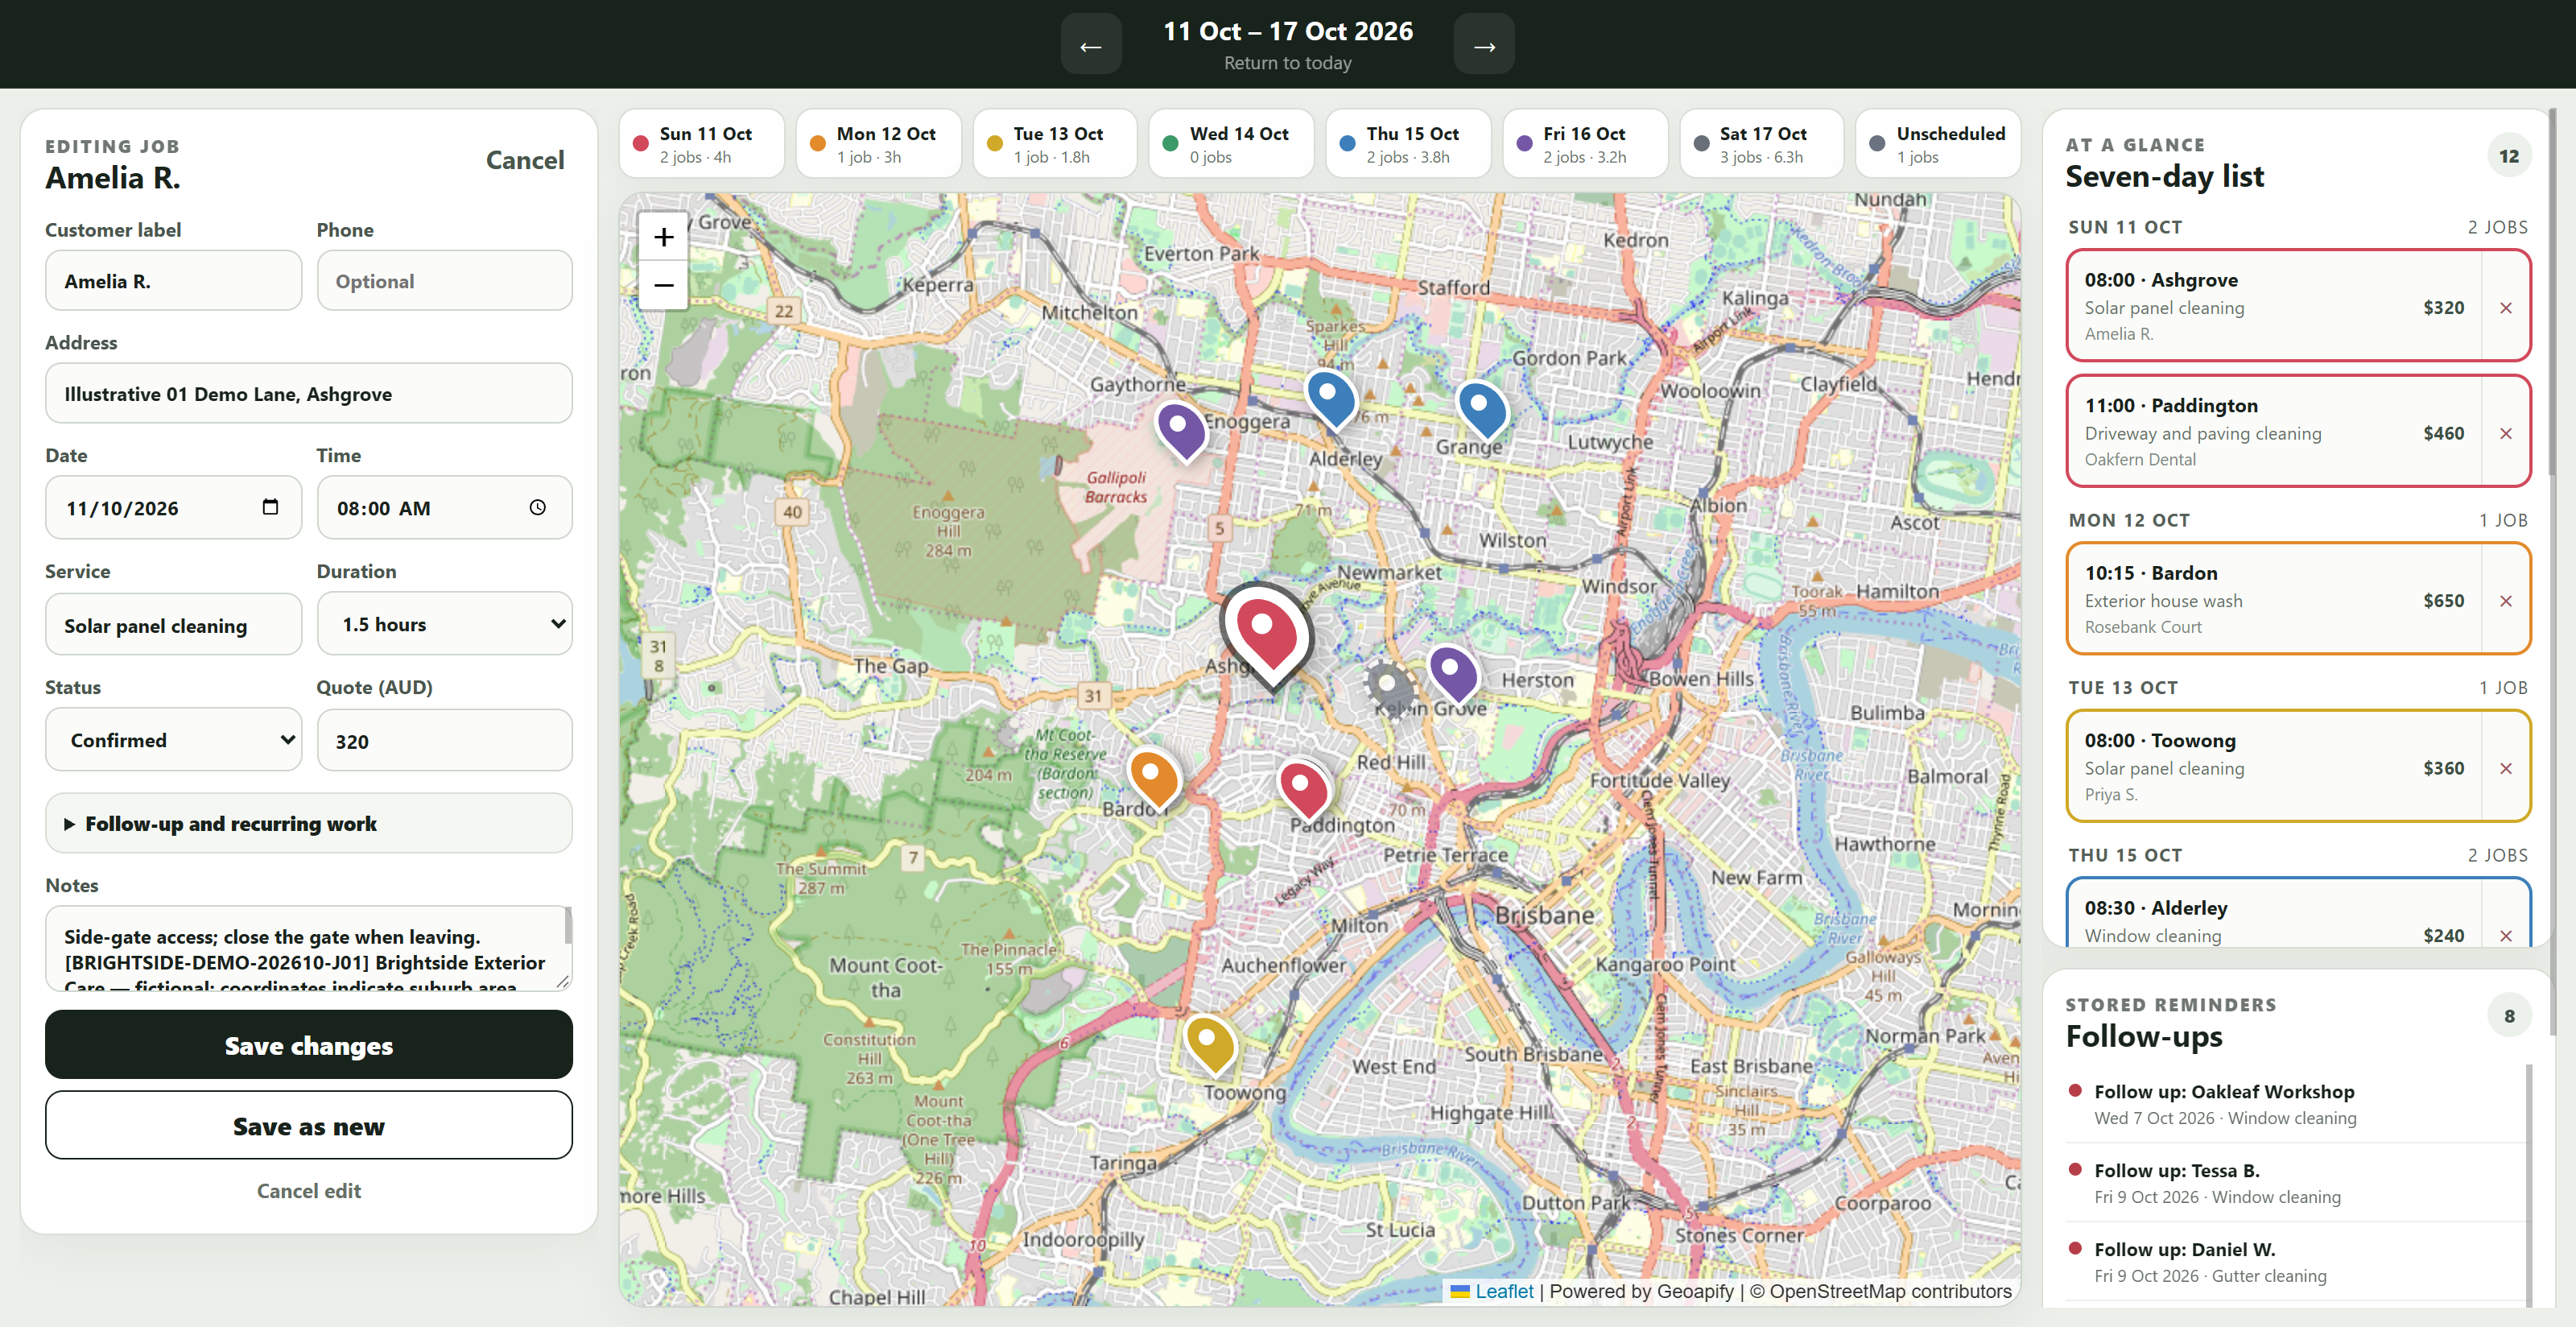Open Follow up: Oakleaf Workshop reminder
2576x1327 pixels.
click(x=2297, y=1103)
